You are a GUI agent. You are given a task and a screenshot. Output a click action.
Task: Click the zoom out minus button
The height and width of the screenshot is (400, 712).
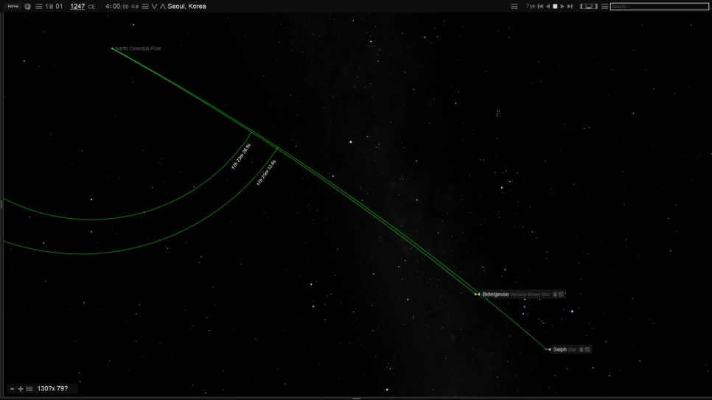coord(13,389)
